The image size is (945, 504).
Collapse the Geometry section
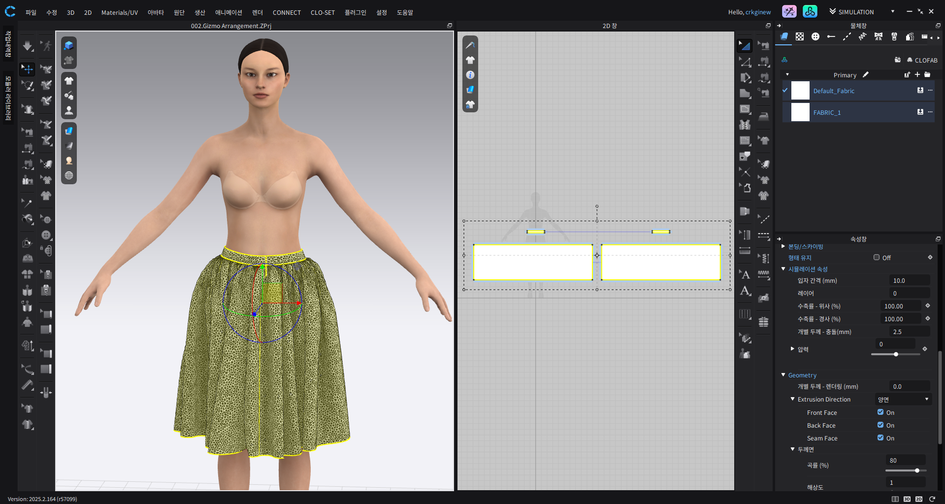[x=783, y=375]
